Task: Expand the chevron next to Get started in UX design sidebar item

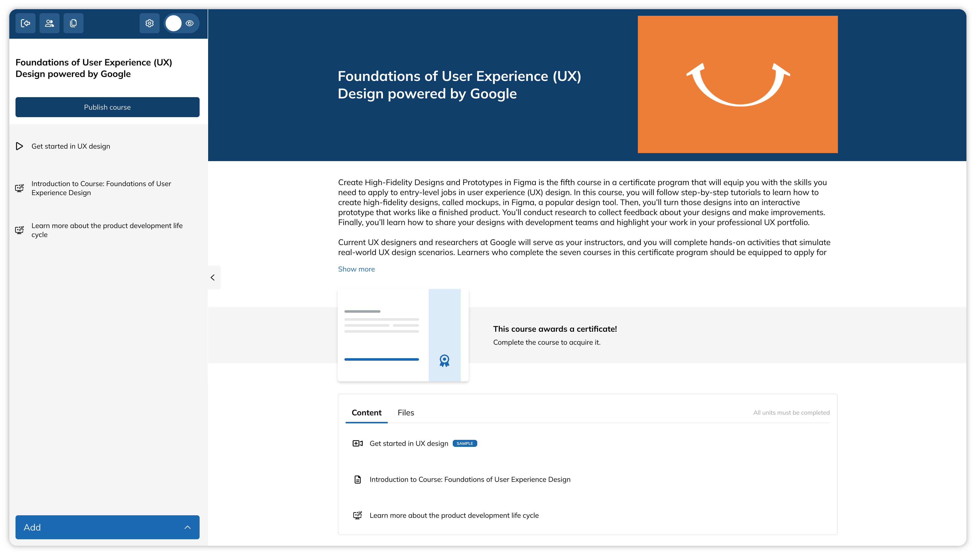Action: pos(20,146)
